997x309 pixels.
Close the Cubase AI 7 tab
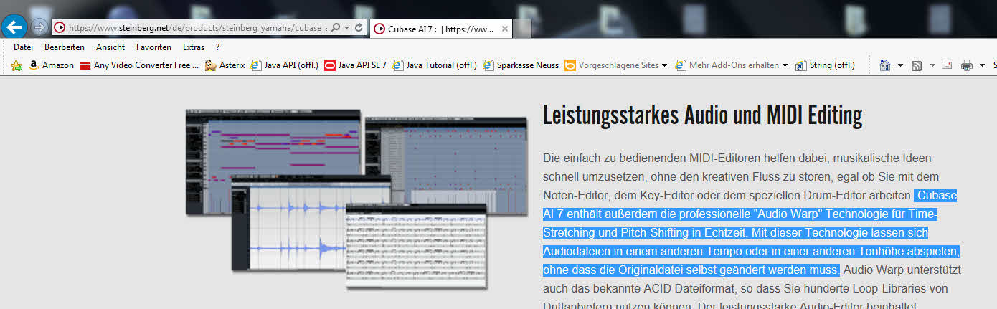[x=505, y=29]
